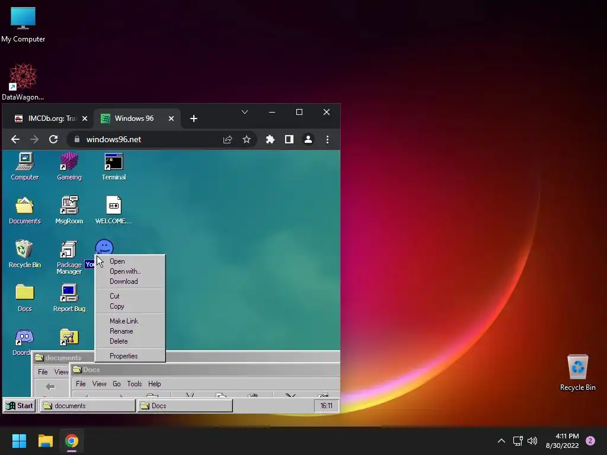Open View menu in Docs window
The height and width of the screenshot is (455, 607).
(99, 384)
